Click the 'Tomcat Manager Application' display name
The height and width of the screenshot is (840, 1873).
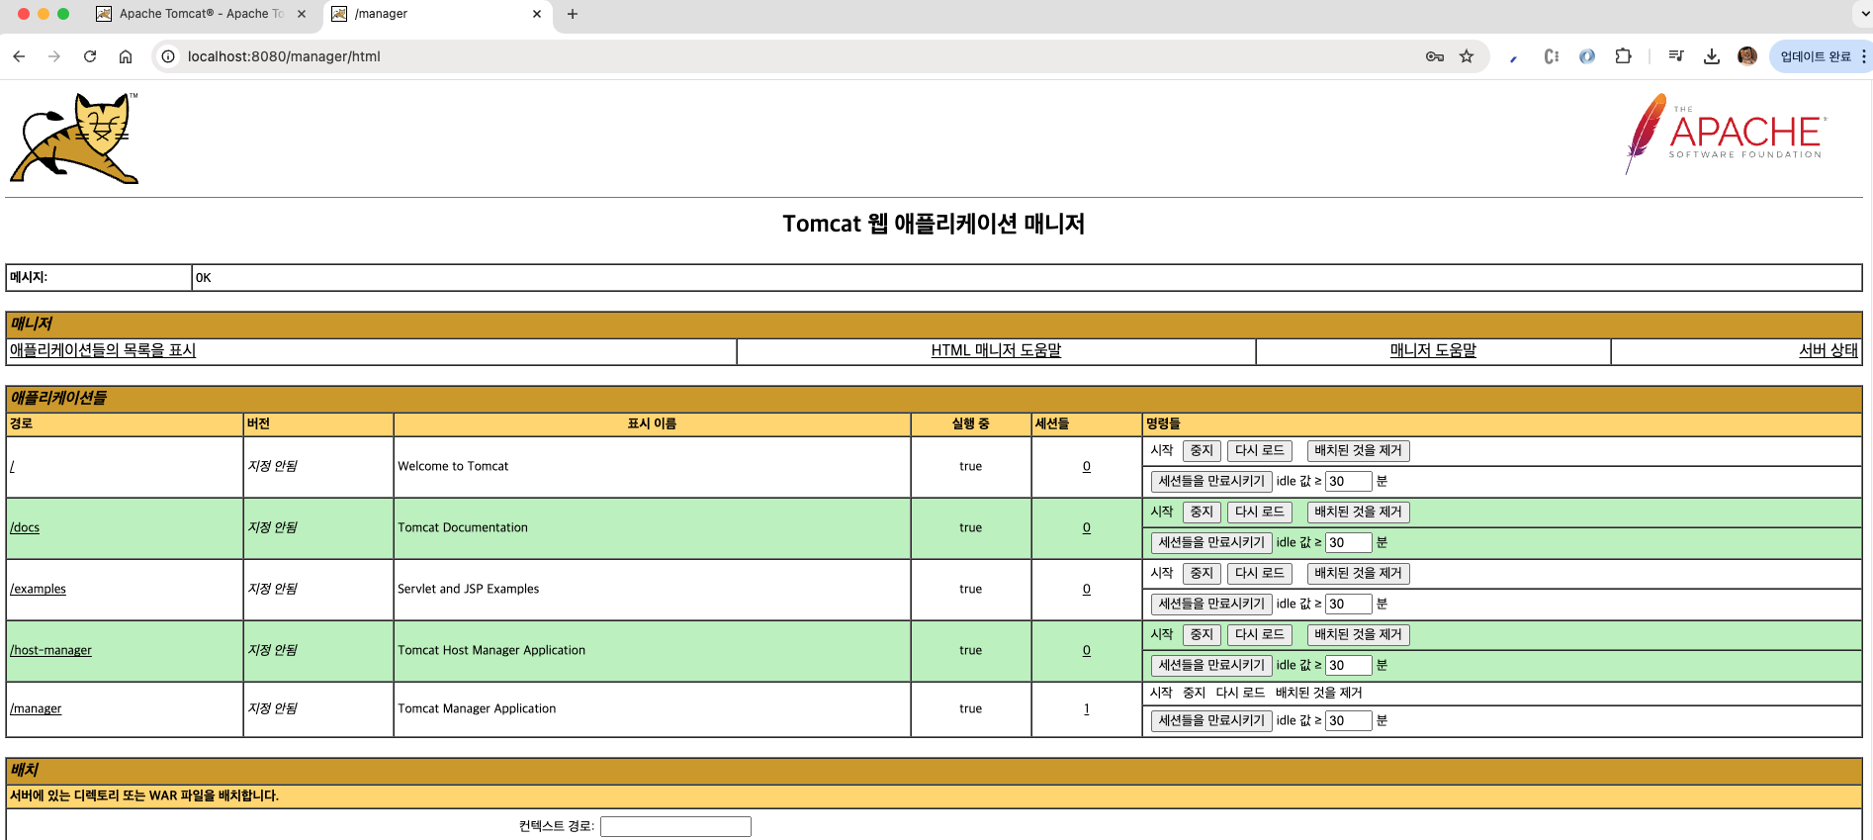point(477,708)
